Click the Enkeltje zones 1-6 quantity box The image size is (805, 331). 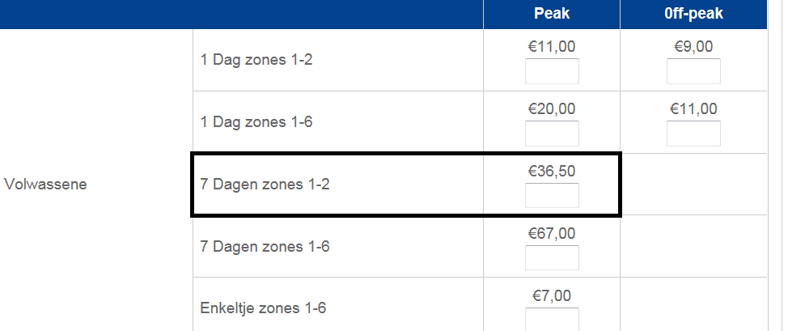click(552, 319)
